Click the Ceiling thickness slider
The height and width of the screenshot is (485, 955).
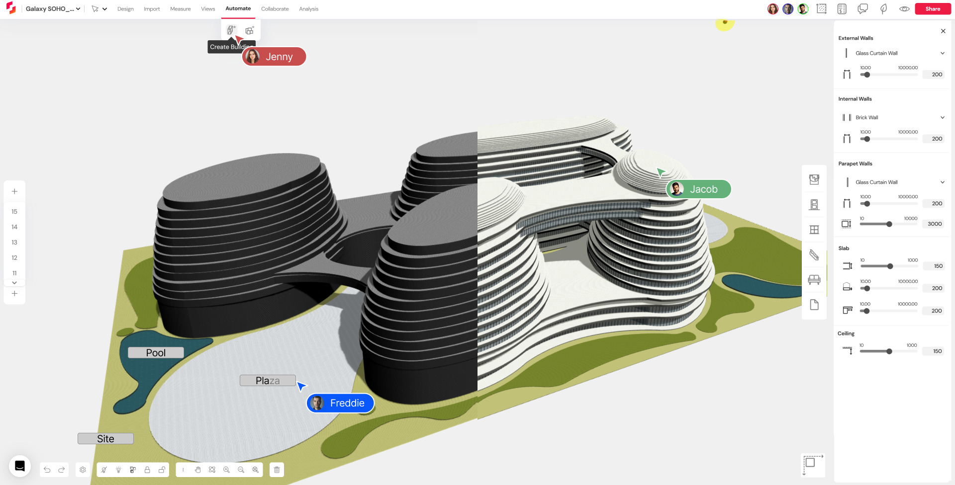click(889, 351)
